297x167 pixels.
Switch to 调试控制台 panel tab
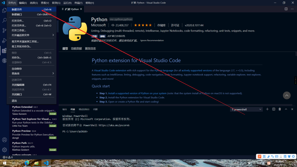click(84, 109)
